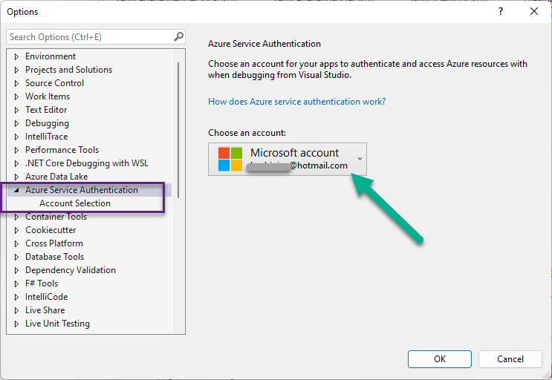
Task: Expand the Live Share node arrow
Action: pyautogui.click(x=16, y=310)
